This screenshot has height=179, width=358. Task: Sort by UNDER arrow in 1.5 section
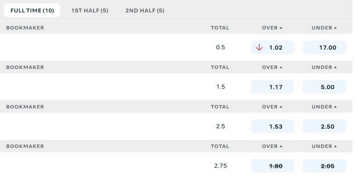(x=335, y=68)
